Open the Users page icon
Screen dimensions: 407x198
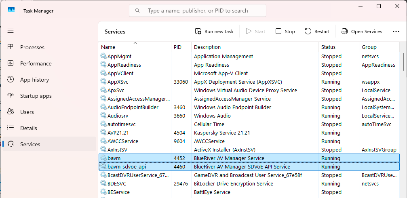11,112
